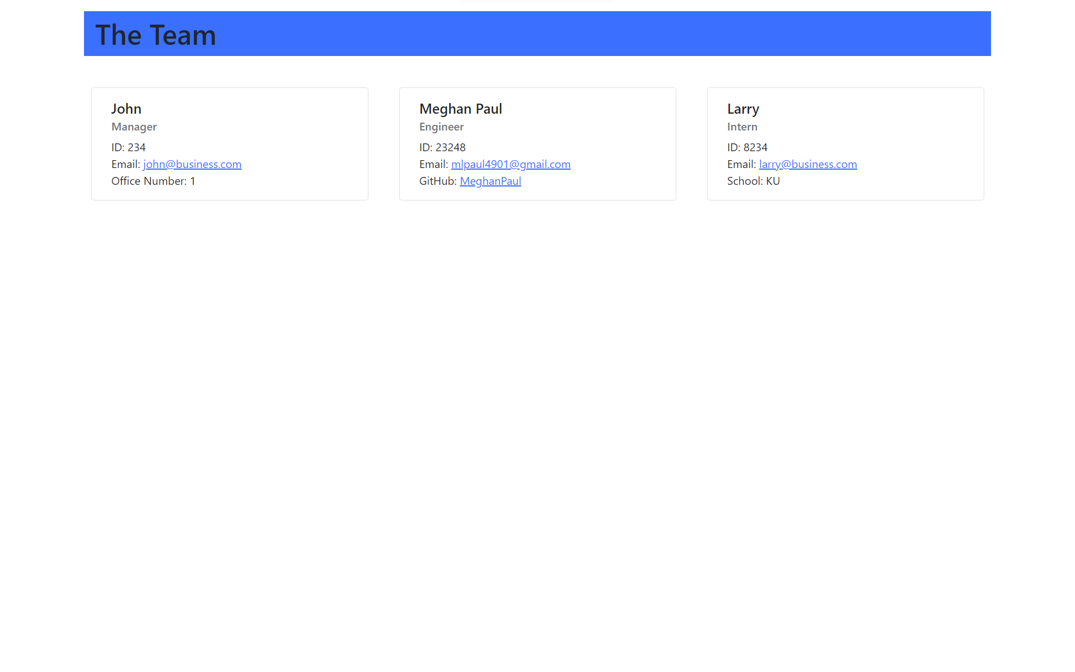Open Larry's email larry@business.com
1075x672 pixels.
[808, 164]
